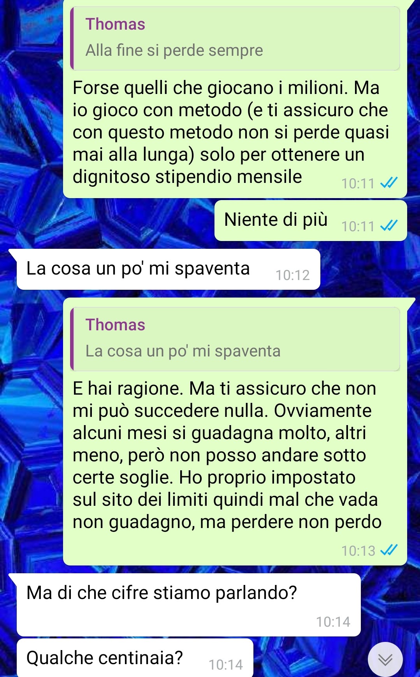Screen dimensions: 420x677
Task: Tap the "Qualche centinaia?" message bubble
Action: (135, 658)
